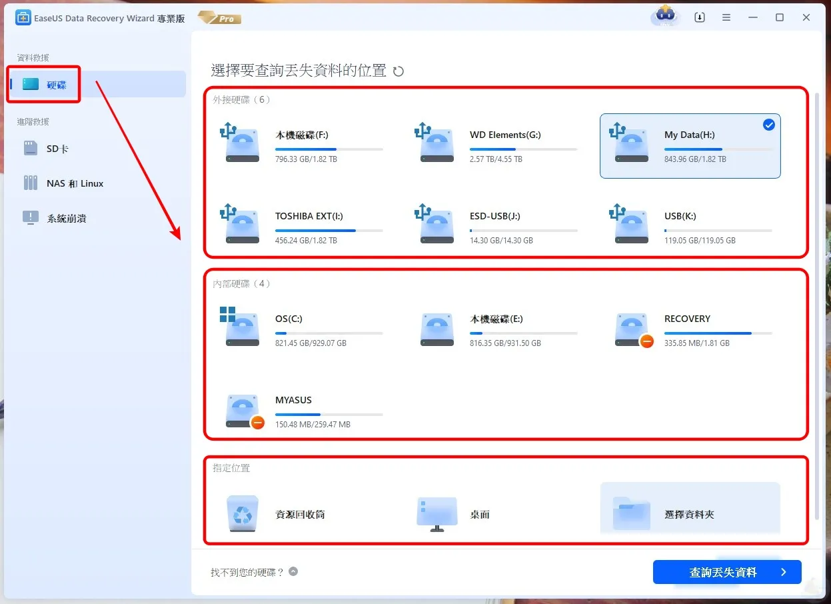Click the text 150.48 MB/259.47 MB
The width and height of the screenshot is (831, 604).
(x=313, y=425)
